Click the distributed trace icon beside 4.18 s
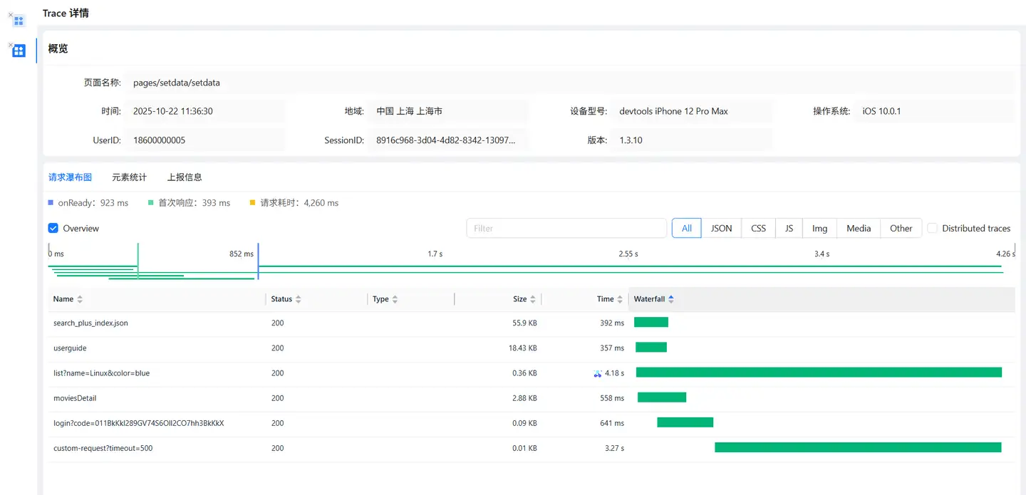Screen dimensions: 1026x495 click(x=598, y=373)
